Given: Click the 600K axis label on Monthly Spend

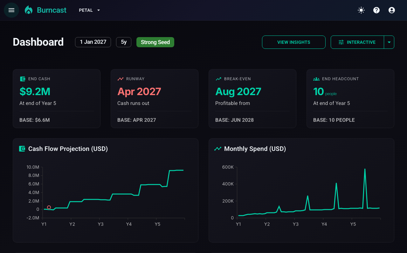Looking at the screenshot, I should [228, 167].
